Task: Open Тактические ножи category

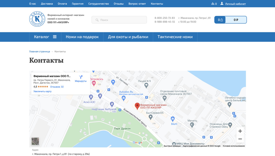Action: tap(175, 37)
